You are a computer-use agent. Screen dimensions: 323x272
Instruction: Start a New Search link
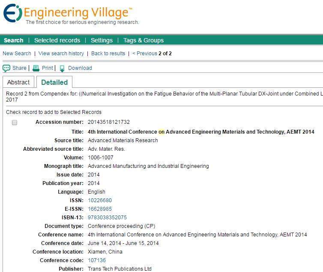click(x=17, y=54)
